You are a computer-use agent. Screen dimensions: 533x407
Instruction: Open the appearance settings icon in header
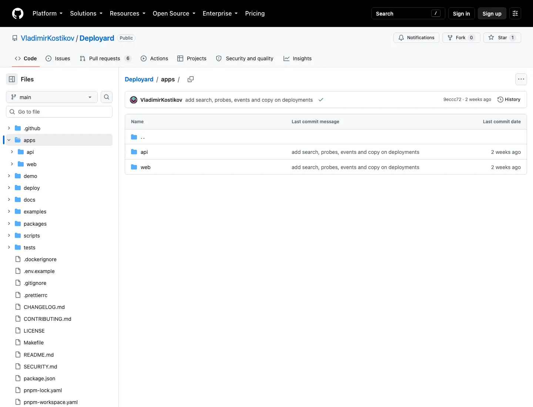pos(515,14)
